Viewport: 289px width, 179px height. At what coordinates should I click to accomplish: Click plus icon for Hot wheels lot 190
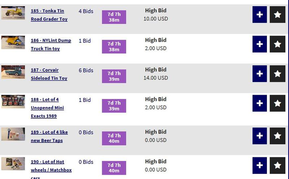(x=259, y=165)
